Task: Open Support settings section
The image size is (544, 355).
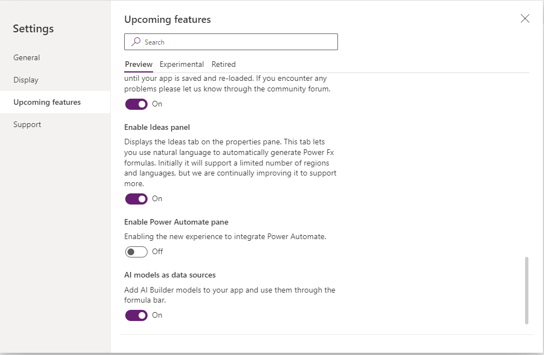Action: coord(55,124)
